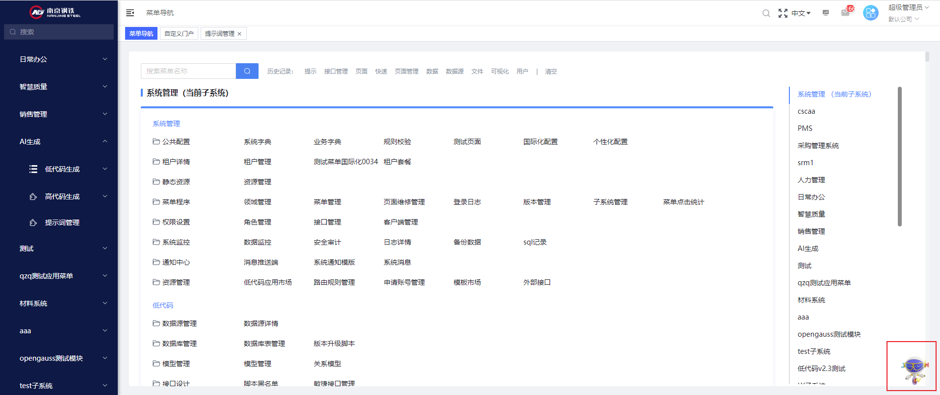Click the 通知中心 folder icon
This screenshot has width=940, height=395.
pos(156,262)
